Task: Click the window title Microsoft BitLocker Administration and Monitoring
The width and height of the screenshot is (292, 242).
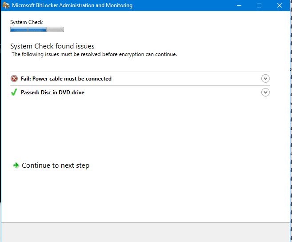Action: pyautogui.click(x=72, y=5)
